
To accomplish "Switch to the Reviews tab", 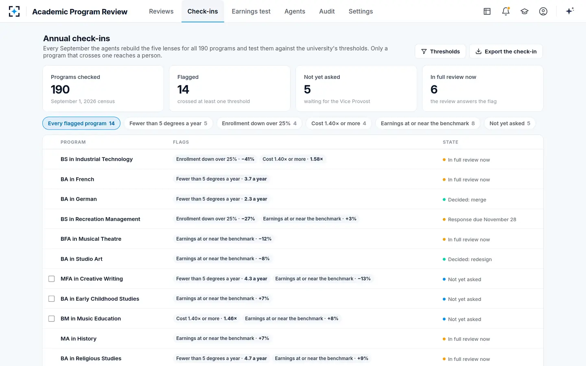I will coord(161,11).
